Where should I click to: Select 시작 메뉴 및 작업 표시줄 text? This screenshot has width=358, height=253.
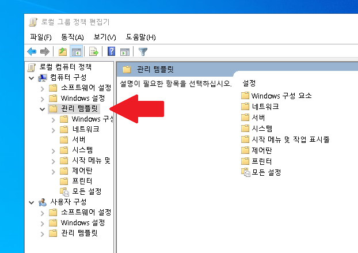coord(291,139)
